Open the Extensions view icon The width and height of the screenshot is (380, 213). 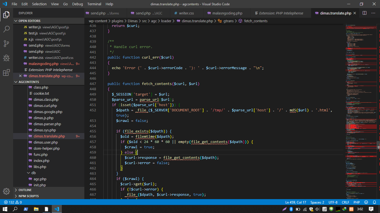pos(6,72)
